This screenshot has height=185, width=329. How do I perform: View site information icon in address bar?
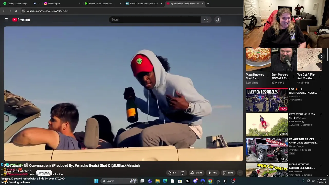(x=23, y=11)
